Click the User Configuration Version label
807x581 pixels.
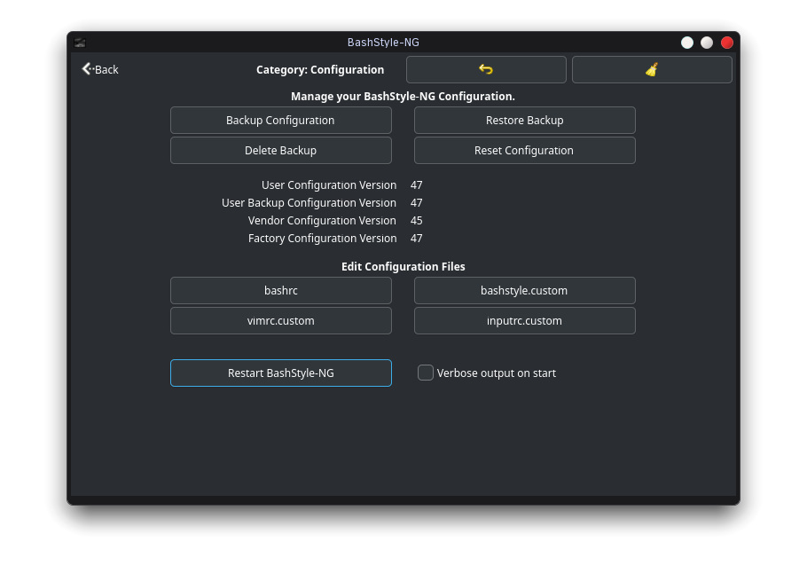(329, 185)
